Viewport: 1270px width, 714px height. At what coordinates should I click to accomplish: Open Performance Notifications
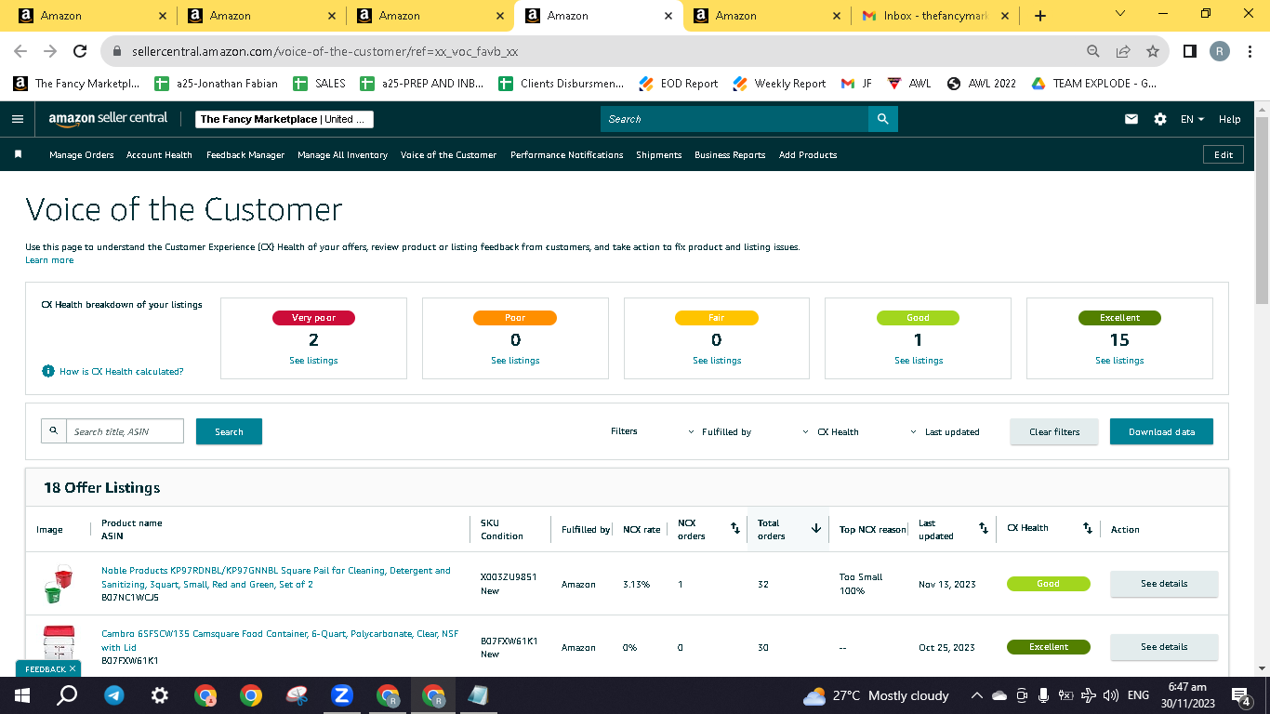pos(567,155)
